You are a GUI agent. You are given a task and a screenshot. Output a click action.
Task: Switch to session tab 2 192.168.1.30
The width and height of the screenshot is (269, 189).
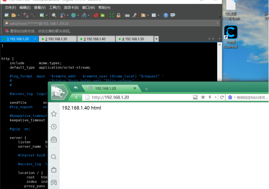58,39
